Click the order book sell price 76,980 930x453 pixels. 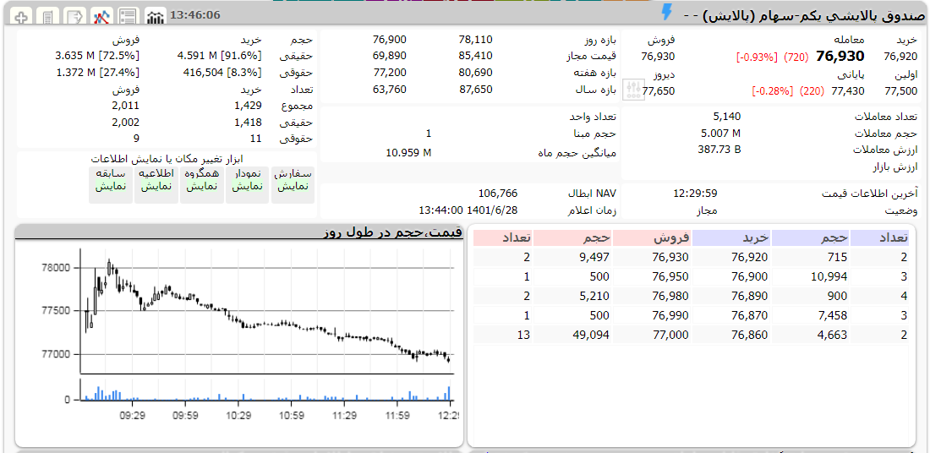tap(672, 296)
